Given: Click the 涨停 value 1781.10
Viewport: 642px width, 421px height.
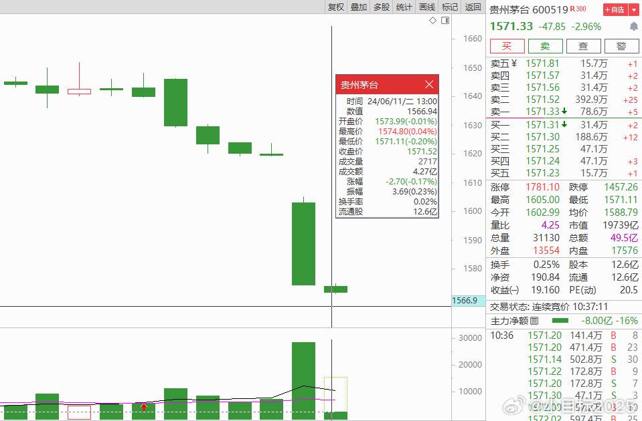Looking at the screenshot, I should coord(542,187).
